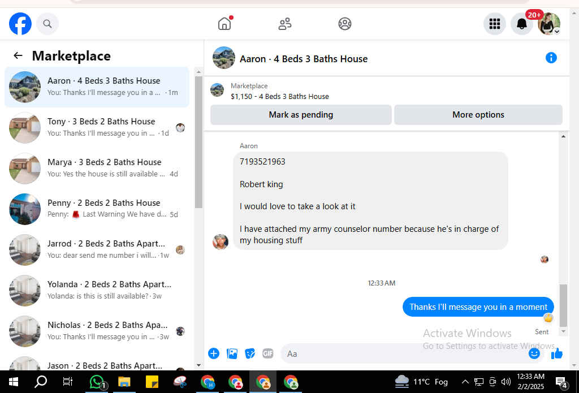Open weather widget 11°C Fog
The height and width of the screenshot is (393, 579).
[421, 382]
